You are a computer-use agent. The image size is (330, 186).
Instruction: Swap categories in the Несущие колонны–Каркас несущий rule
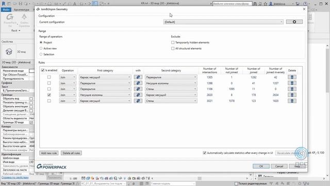coord(138,95)
